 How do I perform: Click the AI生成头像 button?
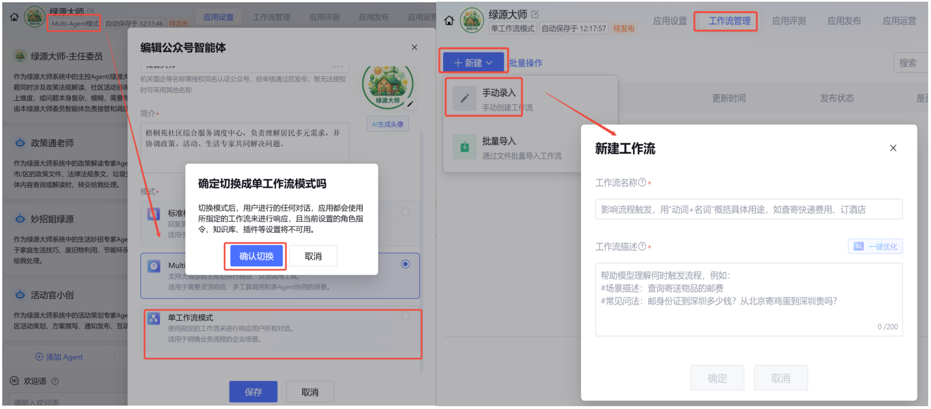[x=388, y=124]
